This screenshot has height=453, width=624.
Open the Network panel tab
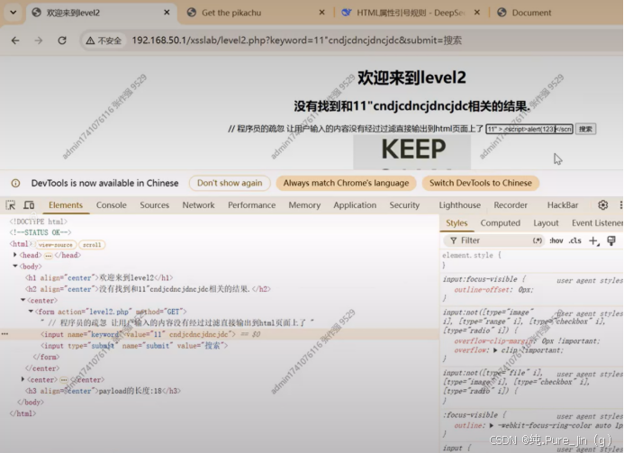point(198,205)
